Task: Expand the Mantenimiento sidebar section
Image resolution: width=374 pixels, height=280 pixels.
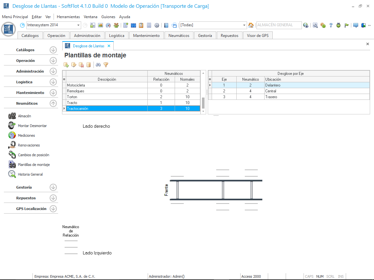Action: coord(53,93)
